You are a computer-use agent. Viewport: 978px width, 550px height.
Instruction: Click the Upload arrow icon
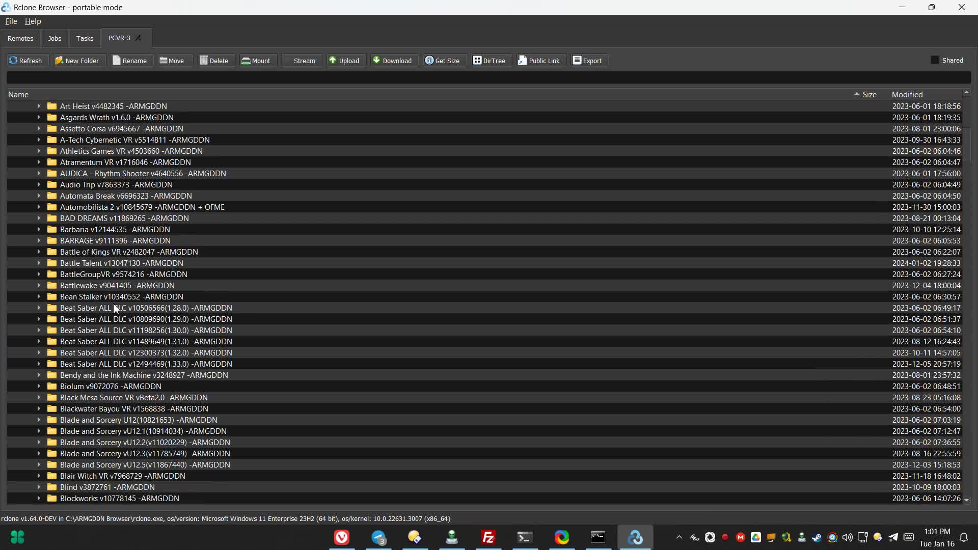pos(333,60)
